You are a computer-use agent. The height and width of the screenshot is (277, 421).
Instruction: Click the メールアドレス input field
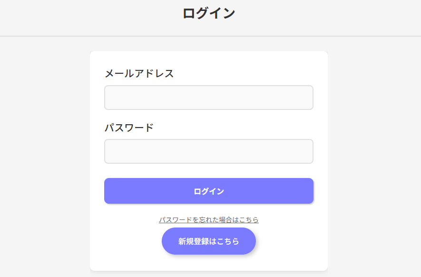click(208, 98)
